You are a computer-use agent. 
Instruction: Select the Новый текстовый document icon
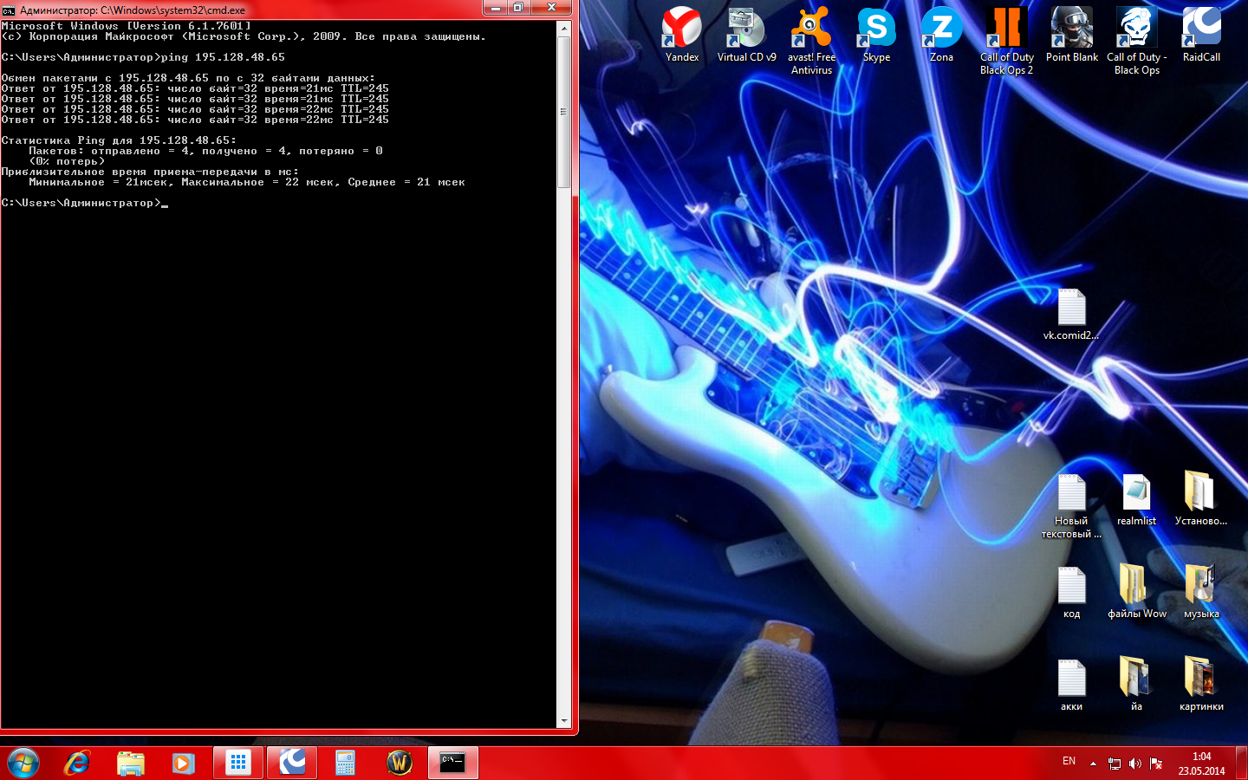(x=1071, y=506)
